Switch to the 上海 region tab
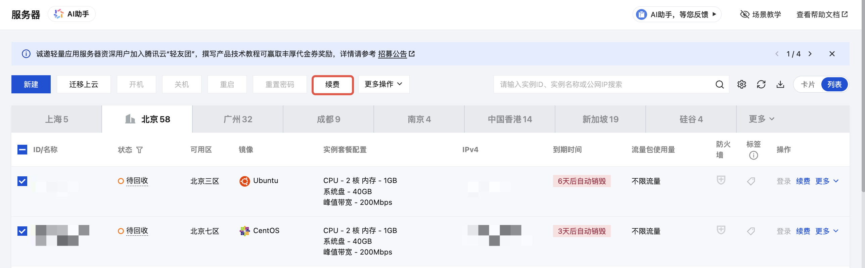865x268 pixels. pyautogui.click(x=56, y=119)
